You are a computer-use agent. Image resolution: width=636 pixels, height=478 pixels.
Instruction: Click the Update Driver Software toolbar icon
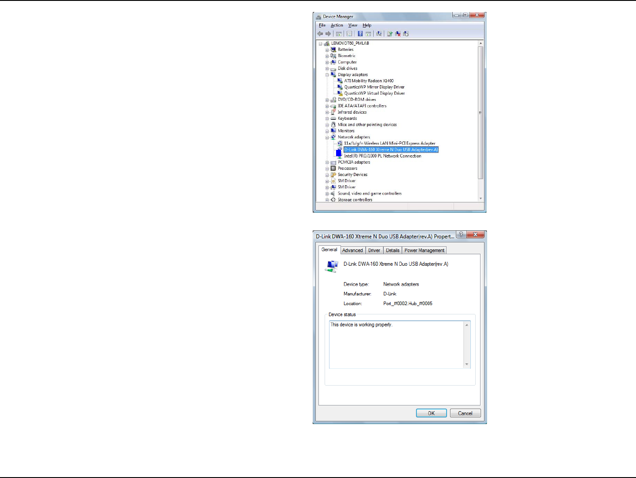pyautogui.click(x=390, y=34)
